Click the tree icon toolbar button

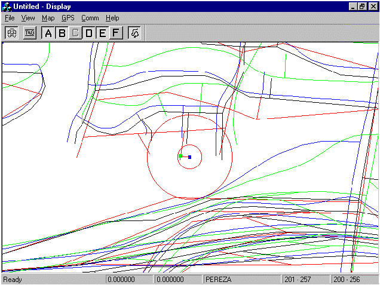point(134,33)
